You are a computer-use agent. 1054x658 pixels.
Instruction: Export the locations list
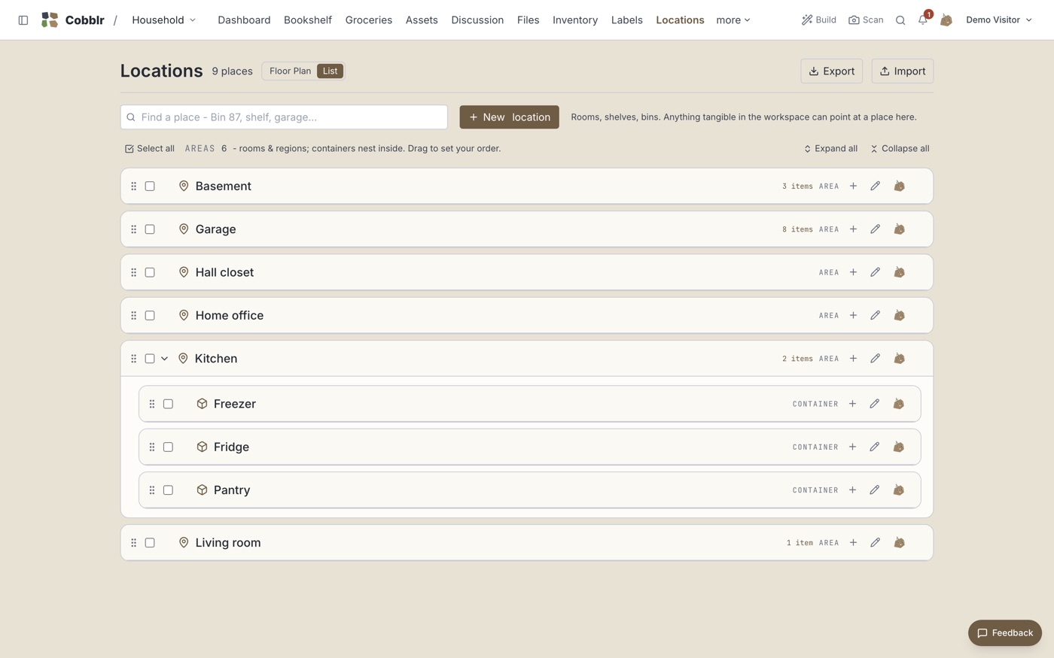[x=831, y=71]
